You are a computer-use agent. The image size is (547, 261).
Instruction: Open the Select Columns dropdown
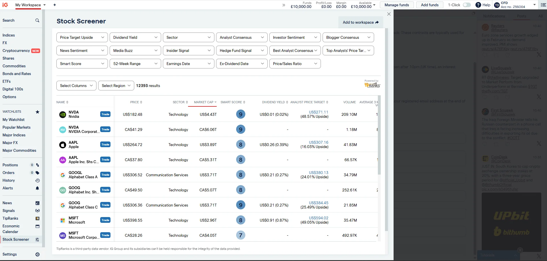coord(76,85)
